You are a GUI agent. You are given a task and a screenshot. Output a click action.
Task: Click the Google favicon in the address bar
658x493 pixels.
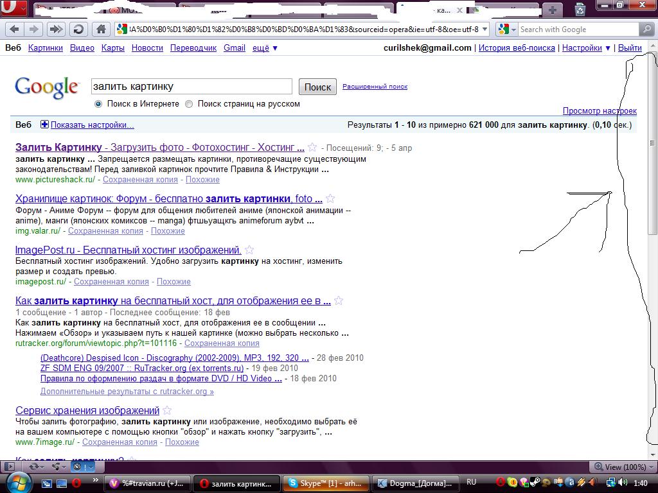coord(121,29)
